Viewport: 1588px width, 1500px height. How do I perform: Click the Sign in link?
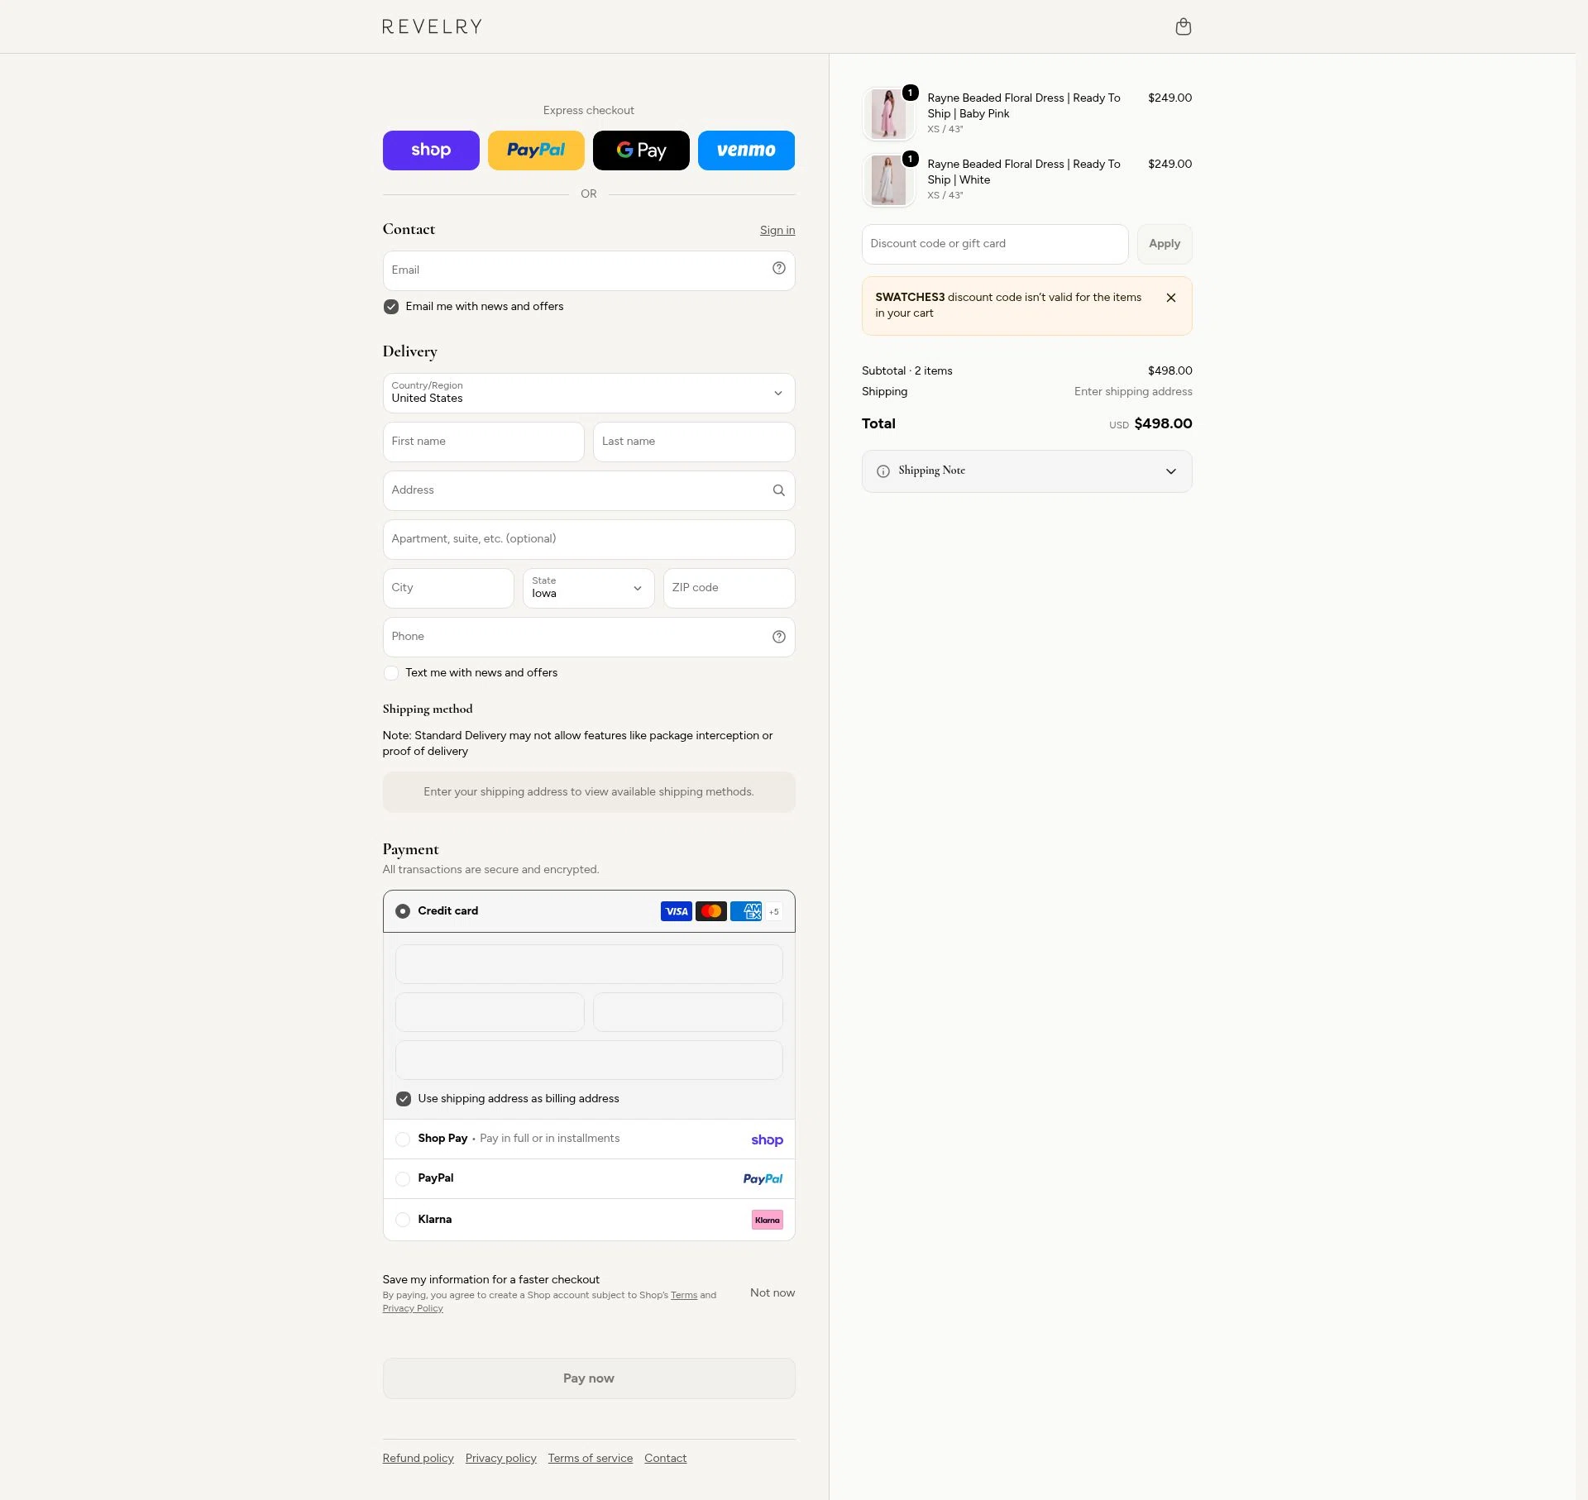click(x=777, y=230)
